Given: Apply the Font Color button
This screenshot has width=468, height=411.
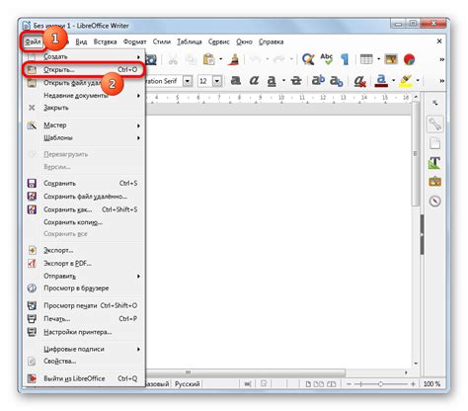Looking at the screenshot, I should [381, 81].
